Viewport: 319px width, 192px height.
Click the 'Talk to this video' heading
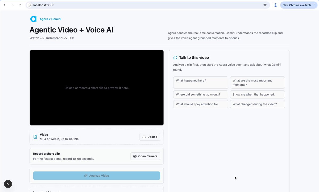point(194,58)
